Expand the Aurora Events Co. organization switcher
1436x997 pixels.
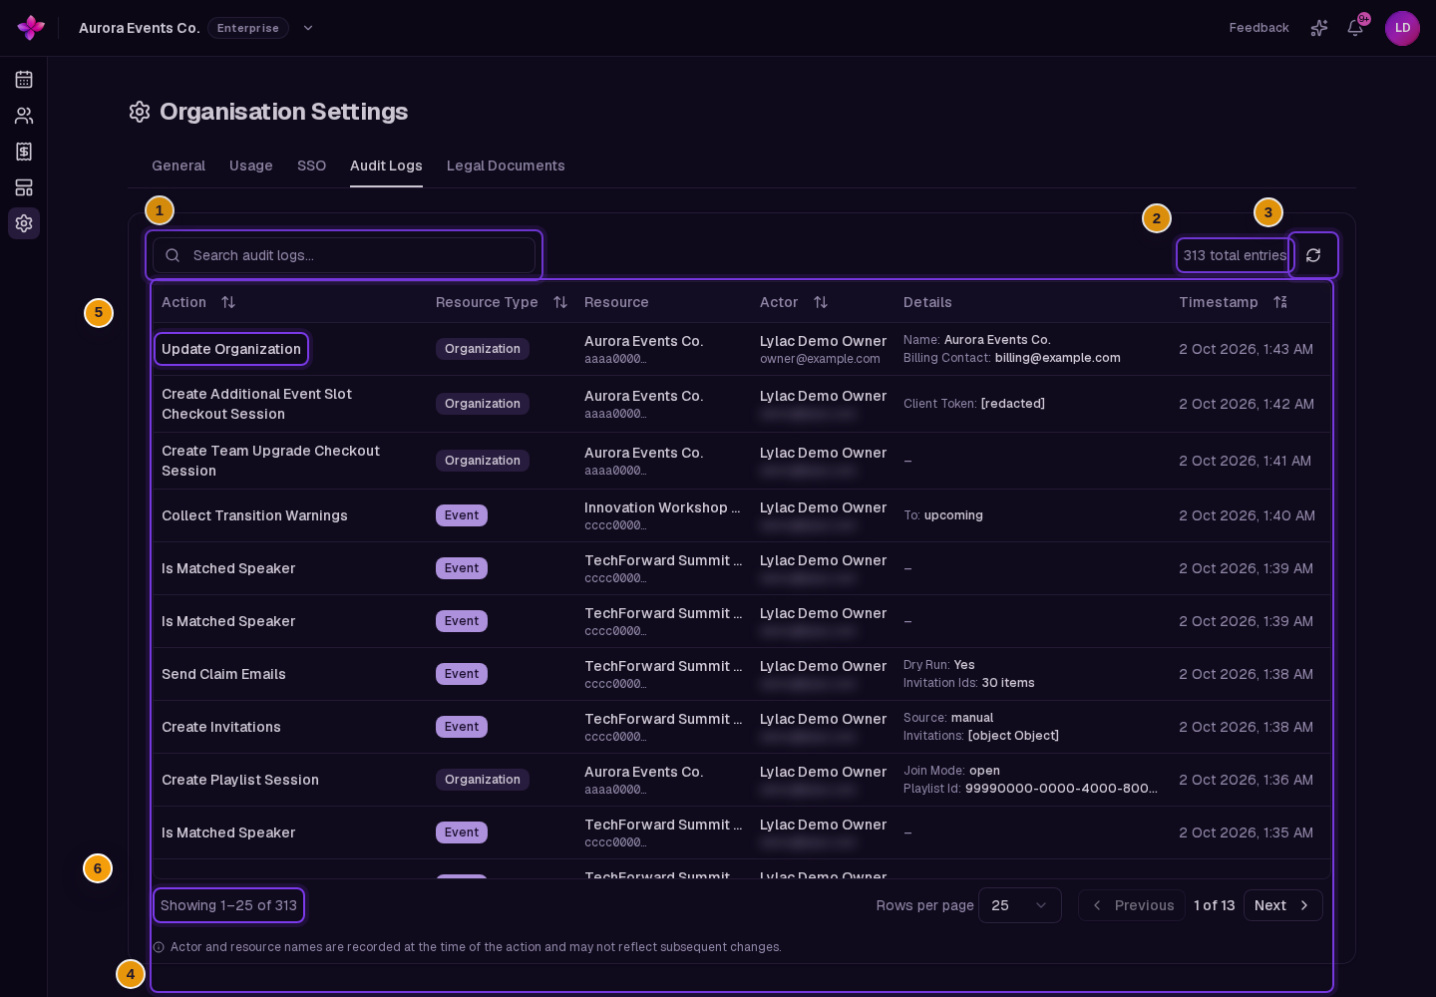pos(308,28)
